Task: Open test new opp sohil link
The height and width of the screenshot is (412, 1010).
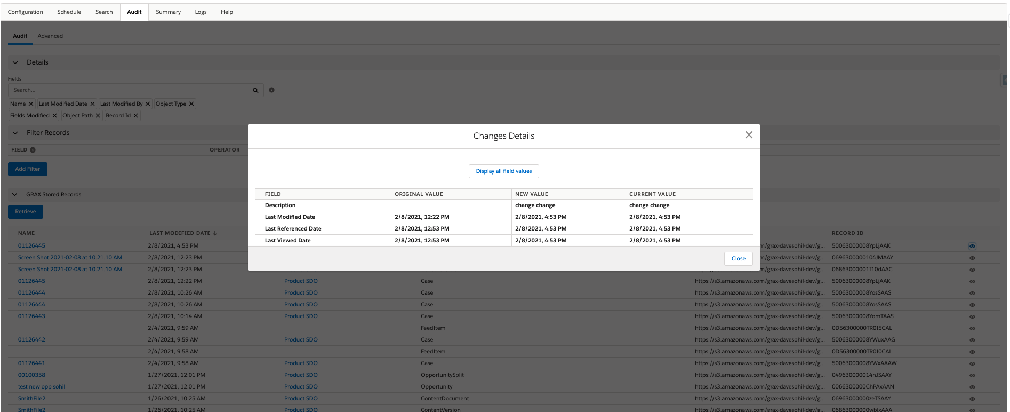Action: (x=42, y=387)
